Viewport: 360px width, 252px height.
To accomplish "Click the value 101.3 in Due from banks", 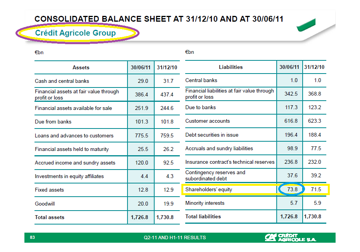I will click(x=142, y=122).
